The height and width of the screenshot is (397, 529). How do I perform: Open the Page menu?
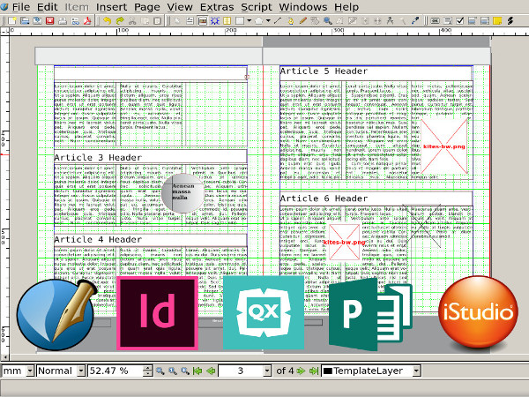147,7
